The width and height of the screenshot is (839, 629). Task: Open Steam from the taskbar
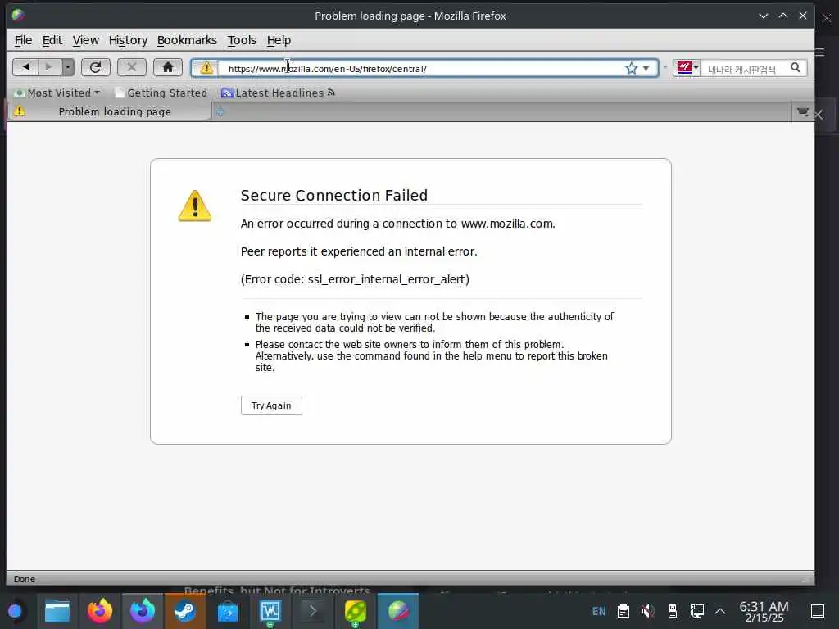(185, 611)
